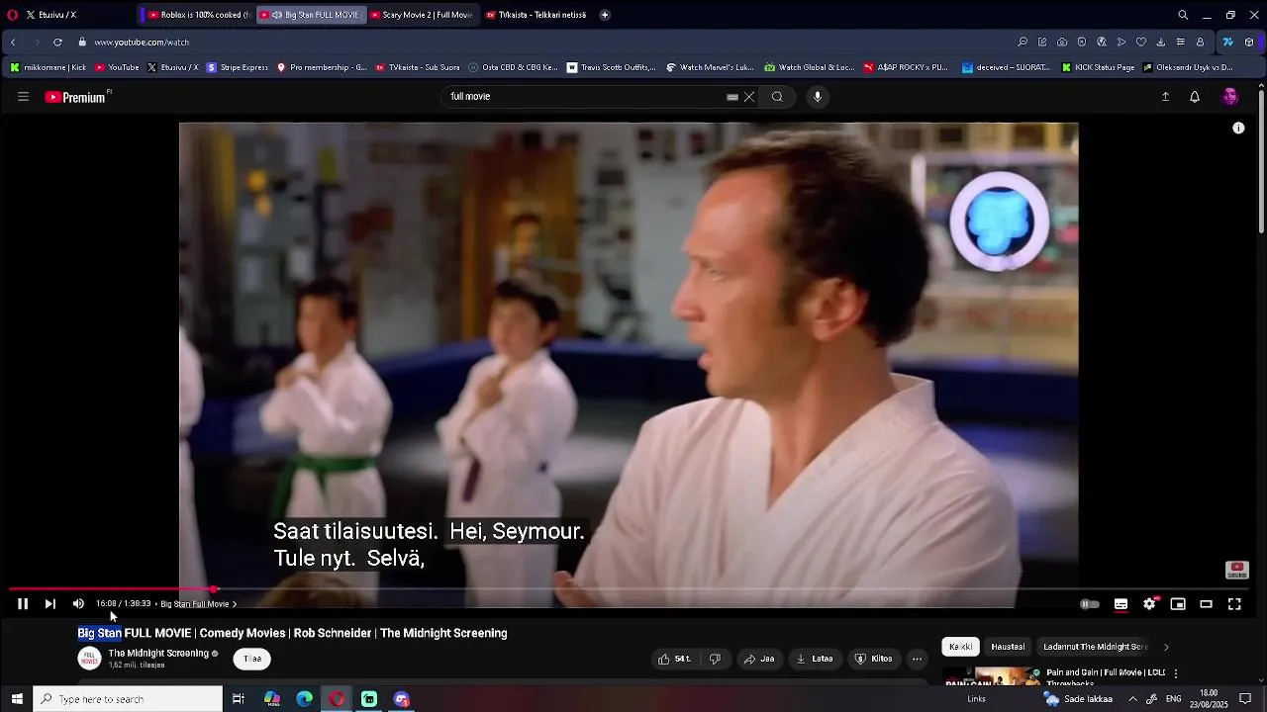
Task: Switch to the TVkaista browser tab
Action: point(536,15)
